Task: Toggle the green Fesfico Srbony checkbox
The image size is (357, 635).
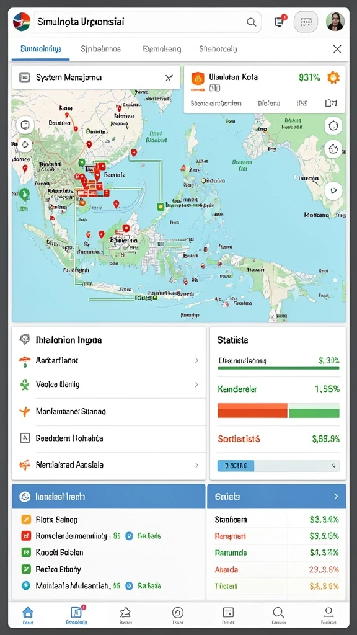Action: 25,569
